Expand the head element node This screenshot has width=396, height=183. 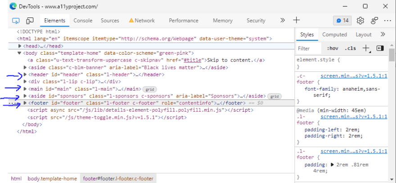pos(20,46)
